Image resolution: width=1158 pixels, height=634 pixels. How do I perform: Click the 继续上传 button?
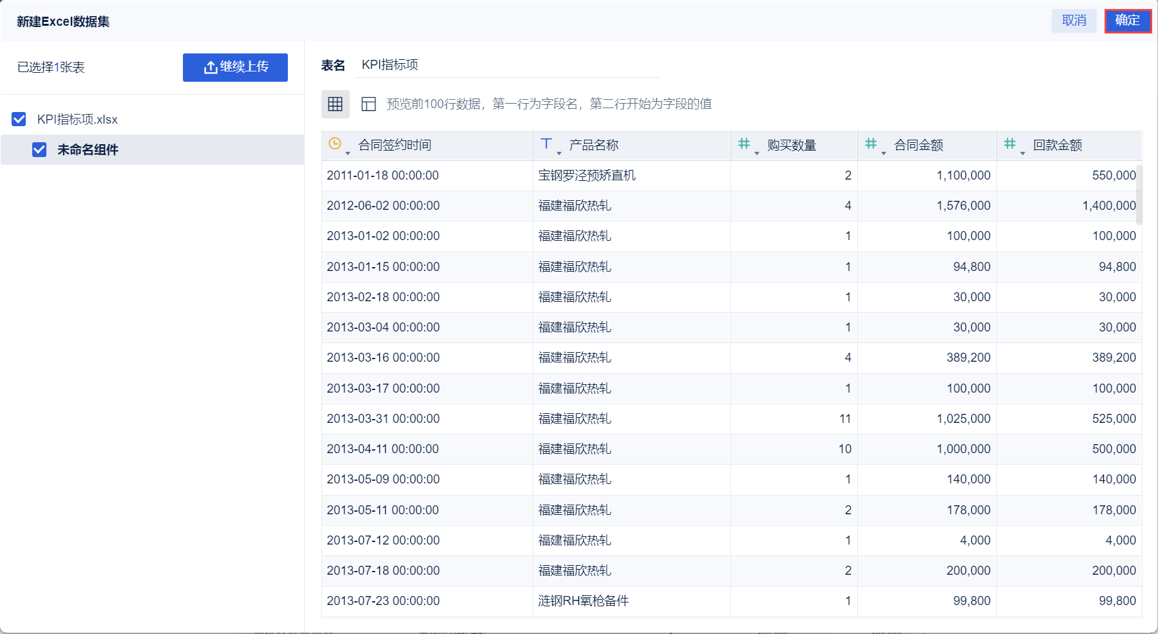(235, 68)
